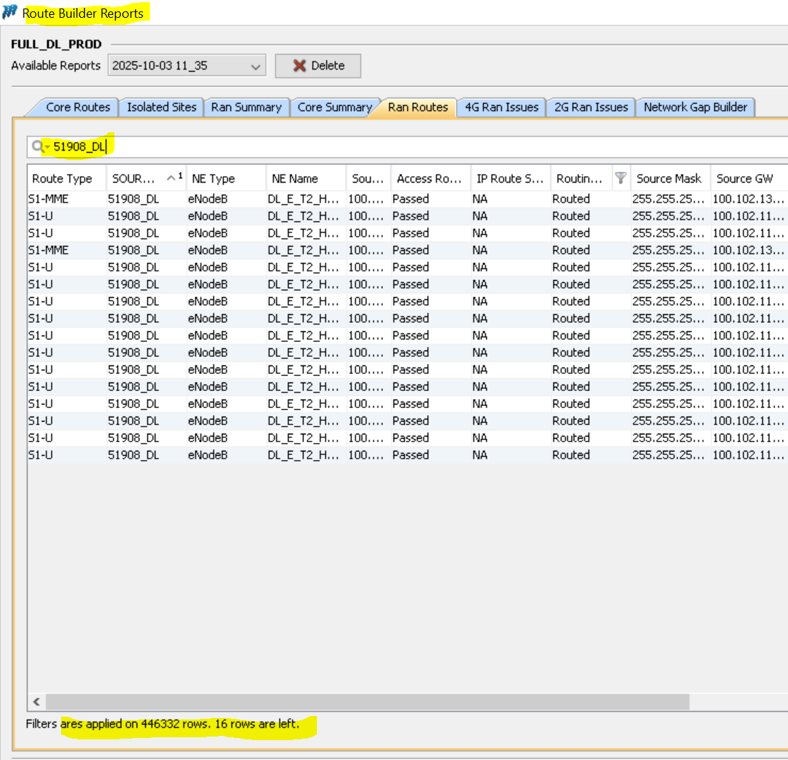Click the NE Name column header
The height and width of the screenshot is (760, 788).
point(295,178)
